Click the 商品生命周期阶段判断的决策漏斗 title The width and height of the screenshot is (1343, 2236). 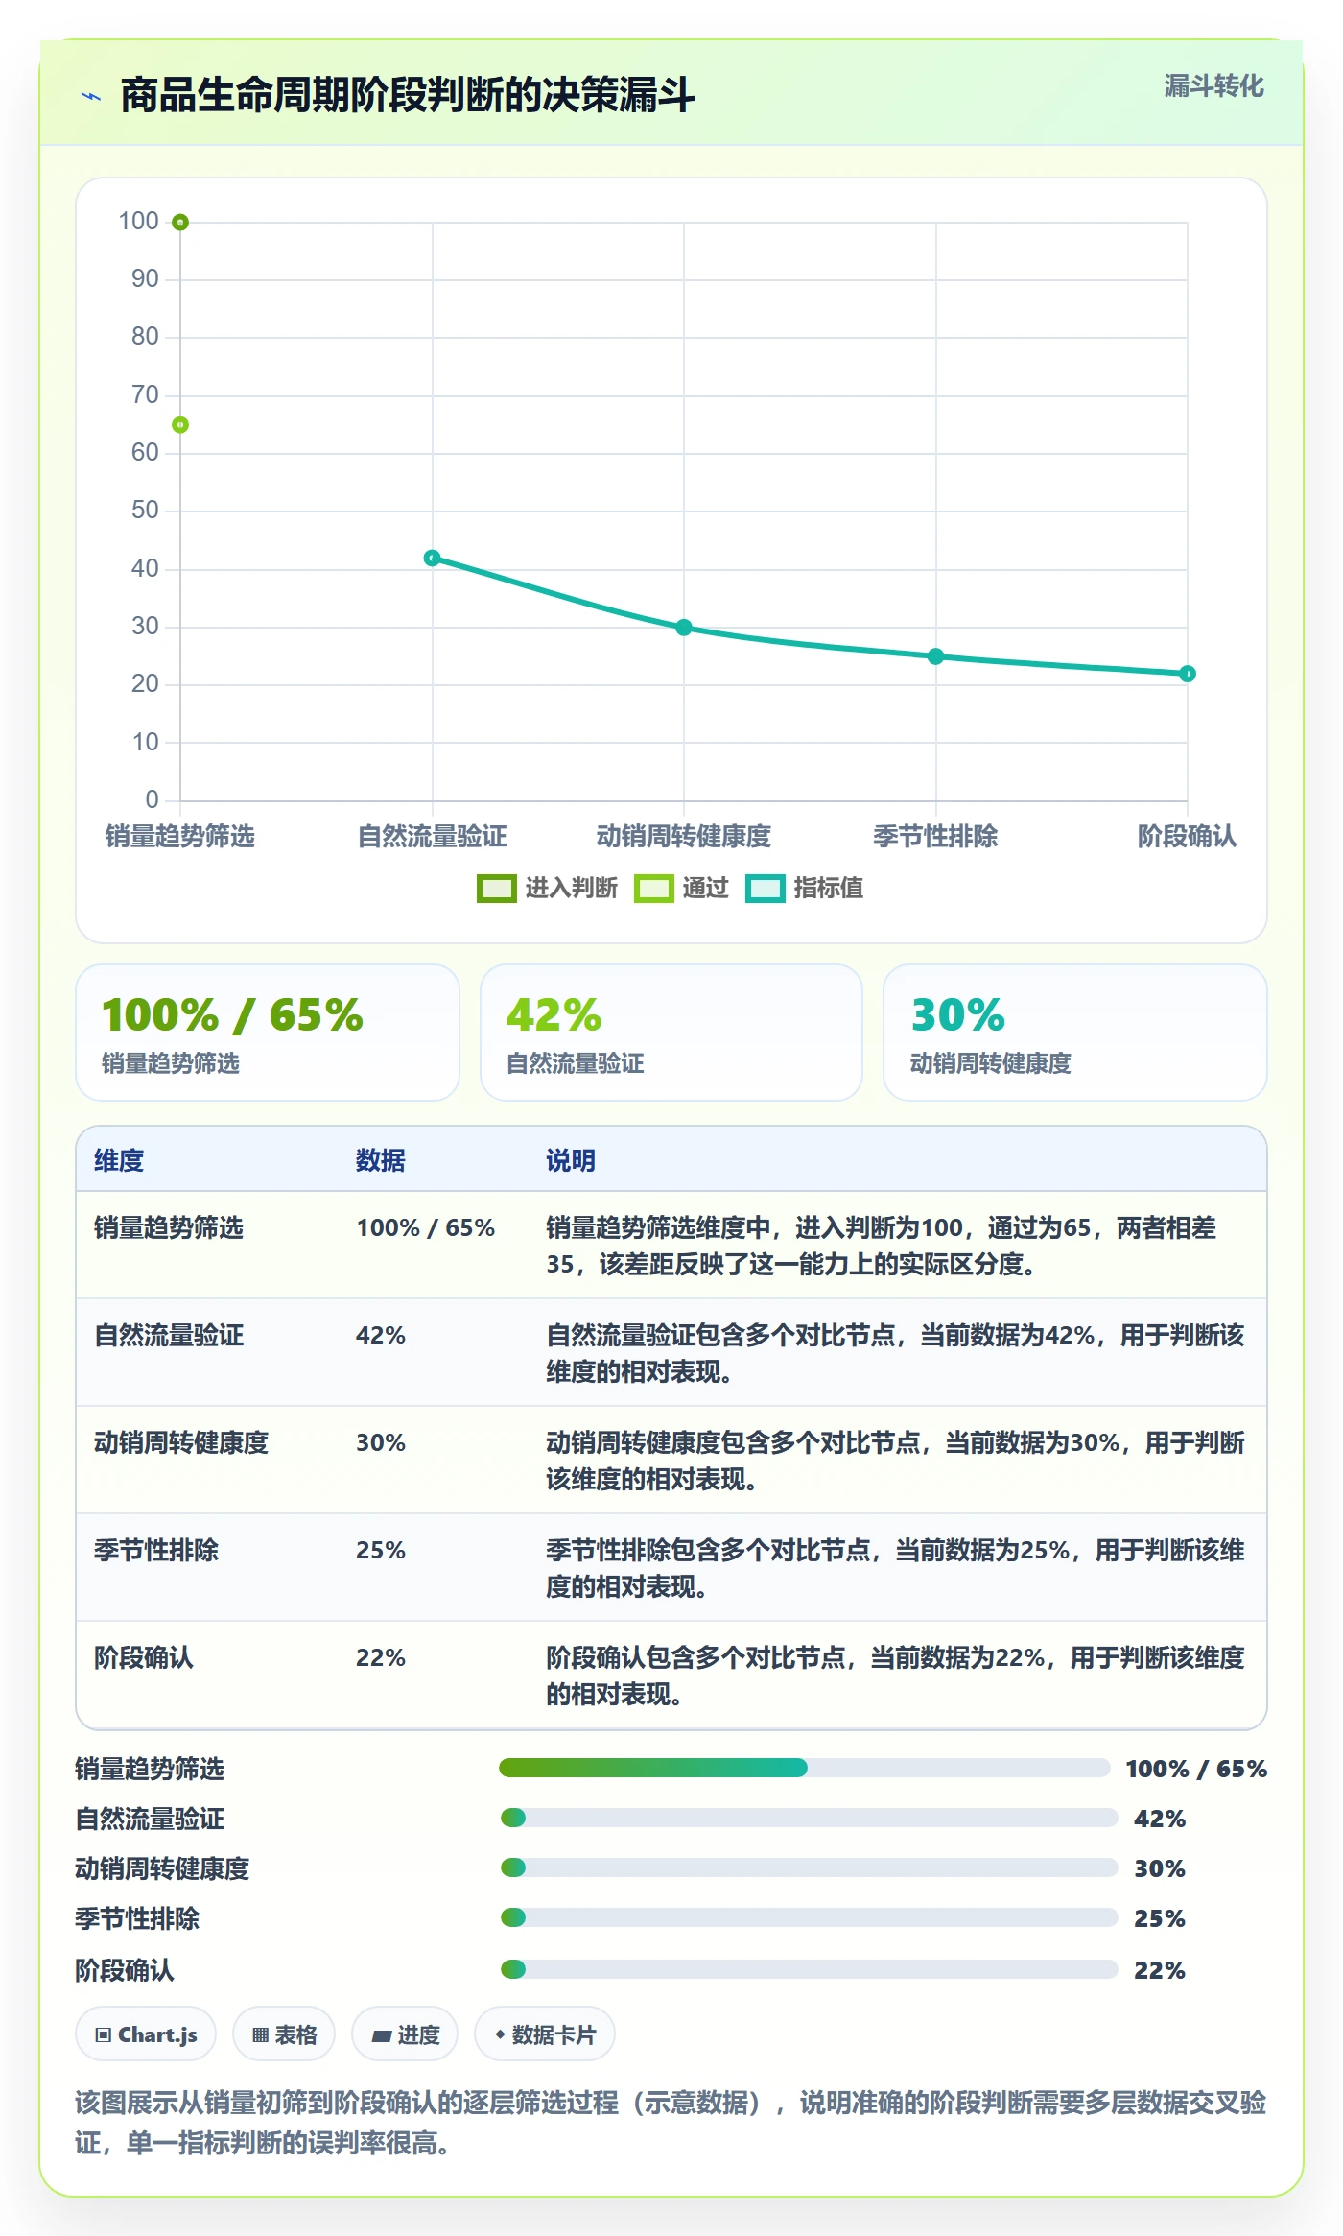point(408,95)
